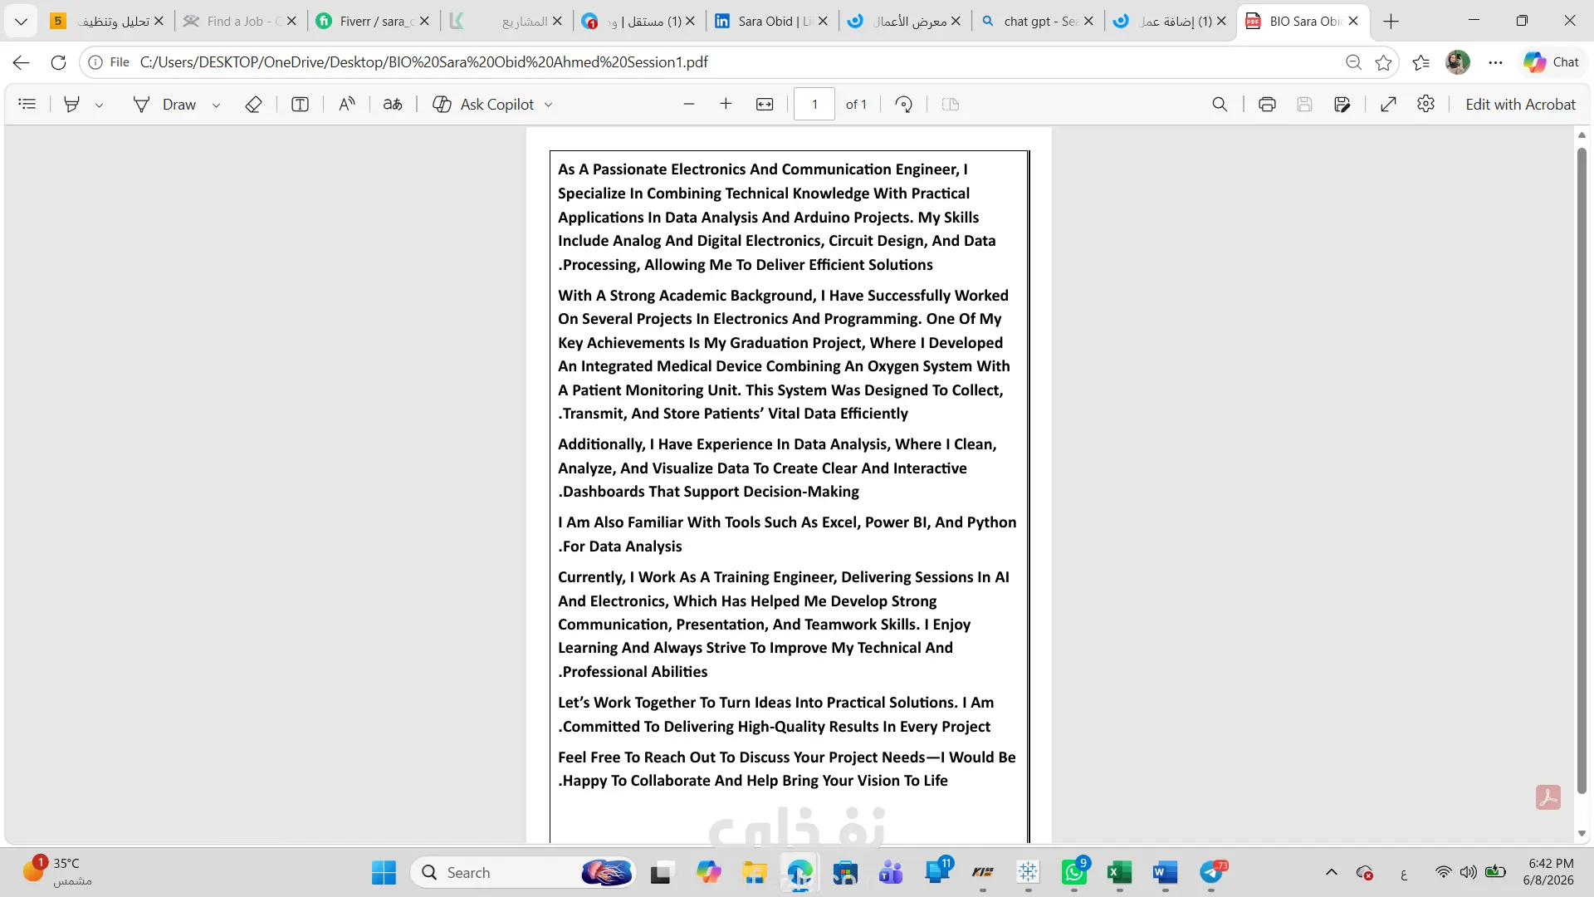Switch to the Fiverr / sara tab
This screenshot has width=1594, height=897.
(x=374, y=21)
